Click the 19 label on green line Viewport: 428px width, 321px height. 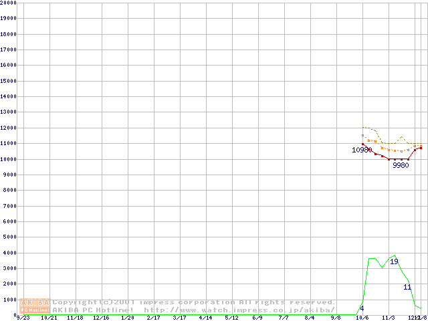coord(394,261)
